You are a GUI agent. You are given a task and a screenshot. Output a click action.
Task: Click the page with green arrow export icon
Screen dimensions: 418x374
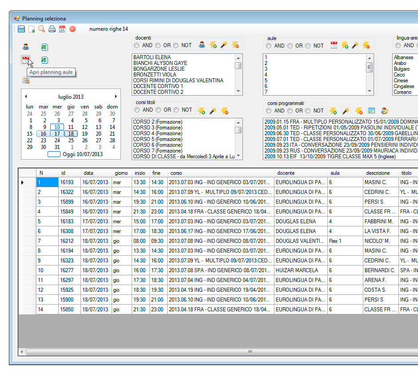[32, 29]
